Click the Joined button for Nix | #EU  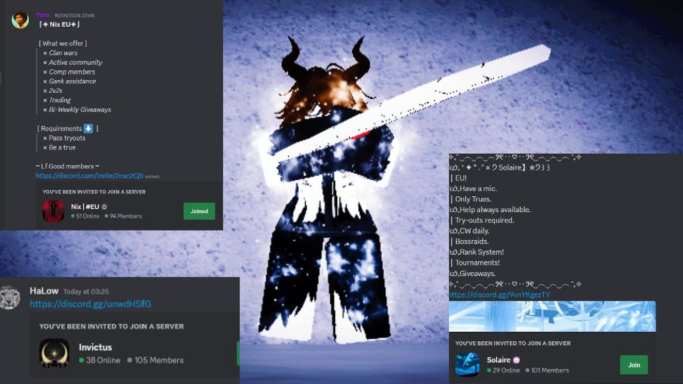click(199, 211)
